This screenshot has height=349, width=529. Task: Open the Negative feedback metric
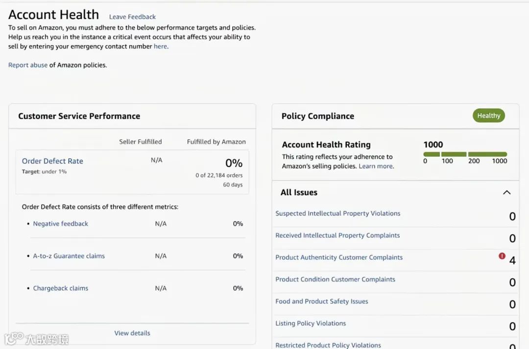pyautogui.click(x=61, y=224)
